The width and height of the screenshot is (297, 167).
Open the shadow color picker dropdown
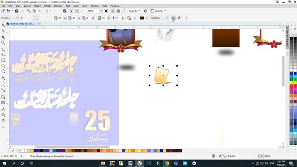[x=147, y=18]
